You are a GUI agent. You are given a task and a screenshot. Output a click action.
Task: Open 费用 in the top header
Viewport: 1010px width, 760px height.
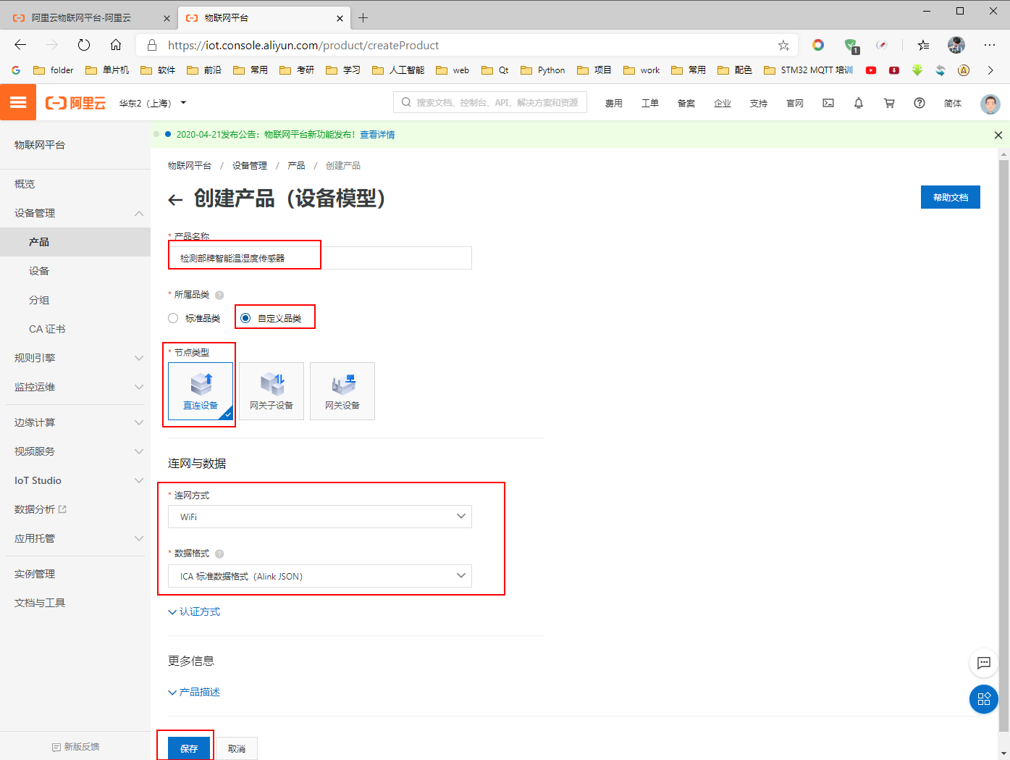[614, 104]
